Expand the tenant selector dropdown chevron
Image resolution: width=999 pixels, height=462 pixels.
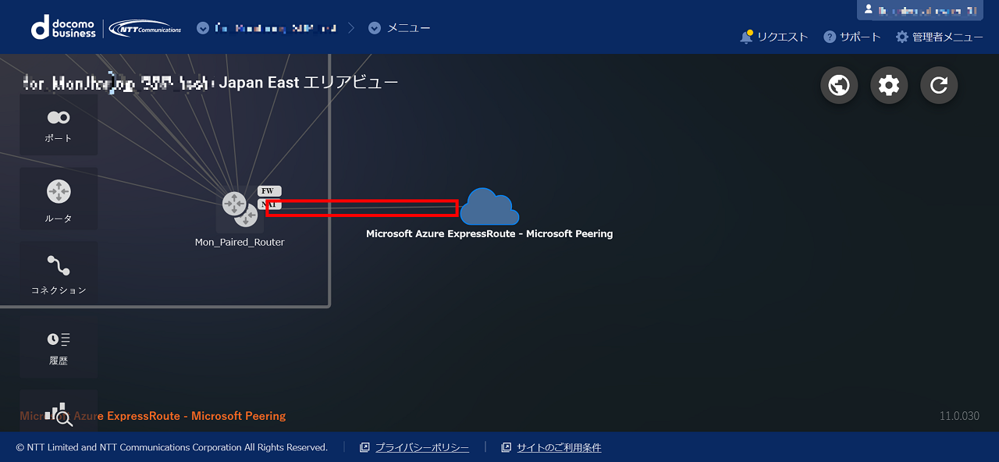[x=203, y=28]
